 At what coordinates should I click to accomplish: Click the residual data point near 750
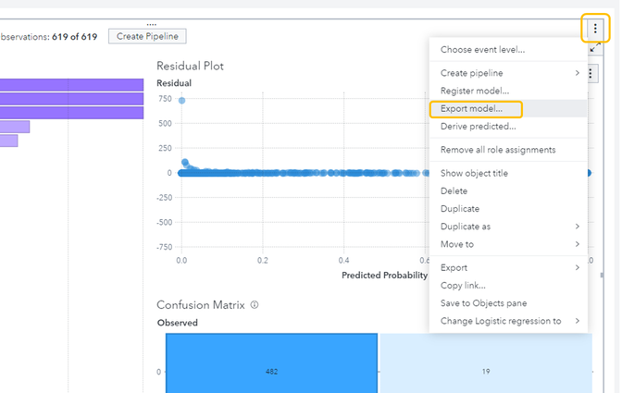tap(181, 100)
